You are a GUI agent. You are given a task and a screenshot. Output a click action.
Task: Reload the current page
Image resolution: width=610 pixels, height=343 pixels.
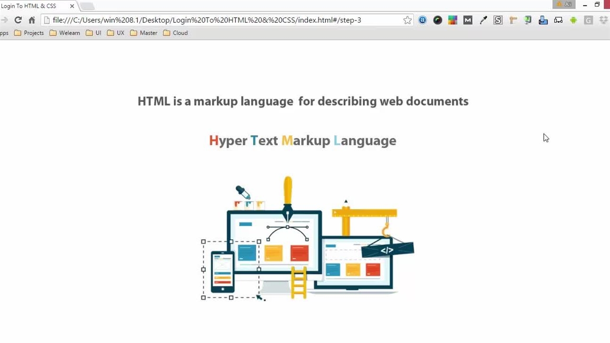(x=18, y=20)
